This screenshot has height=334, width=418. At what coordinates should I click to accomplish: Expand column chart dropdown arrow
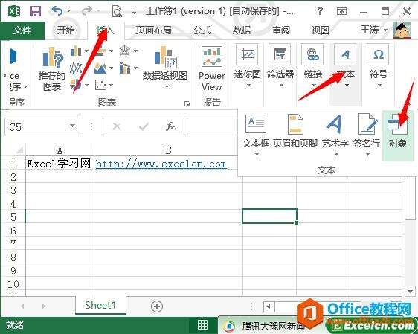click(86, 51)
